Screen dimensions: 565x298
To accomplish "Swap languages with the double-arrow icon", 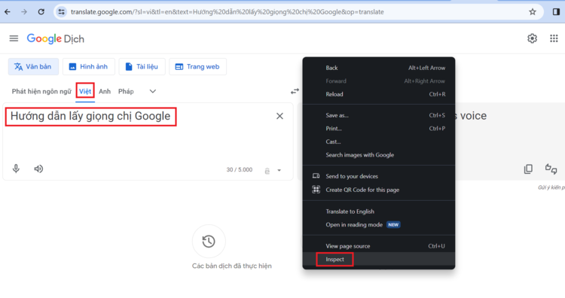I will pyautogui.click(x=295, y=91).
